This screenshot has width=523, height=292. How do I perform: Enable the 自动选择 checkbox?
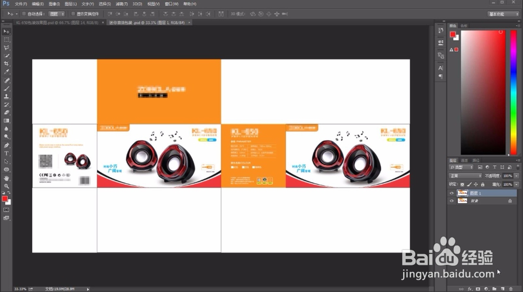pyautogui.click(x=24, y=14)
